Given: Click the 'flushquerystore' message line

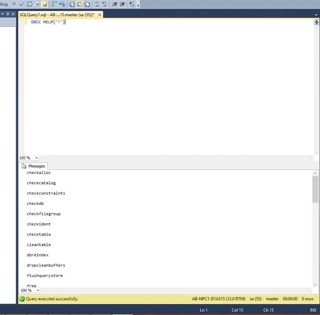Looking at the screenshot, I should [45, 275].
